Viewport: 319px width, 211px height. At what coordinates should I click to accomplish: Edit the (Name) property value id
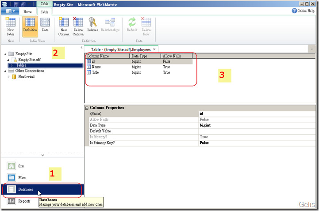257,113
